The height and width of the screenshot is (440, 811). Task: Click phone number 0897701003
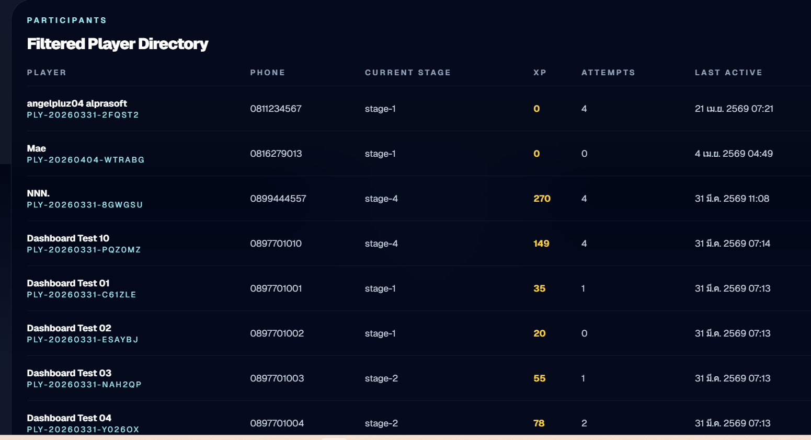(x=277, y=378)
